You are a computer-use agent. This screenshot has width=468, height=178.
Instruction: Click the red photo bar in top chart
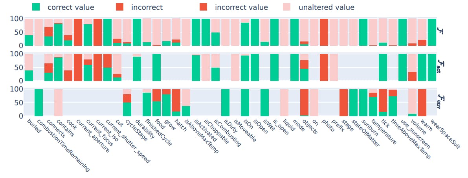[x=324, y=32]
